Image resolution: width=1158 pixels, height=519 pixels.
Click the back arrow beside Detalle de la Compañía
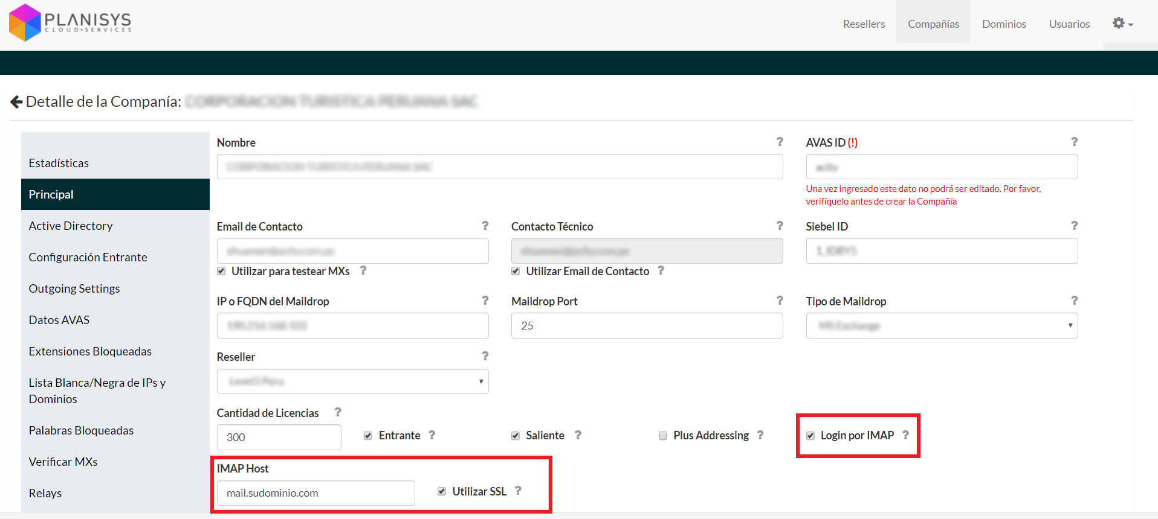point(16,102)
